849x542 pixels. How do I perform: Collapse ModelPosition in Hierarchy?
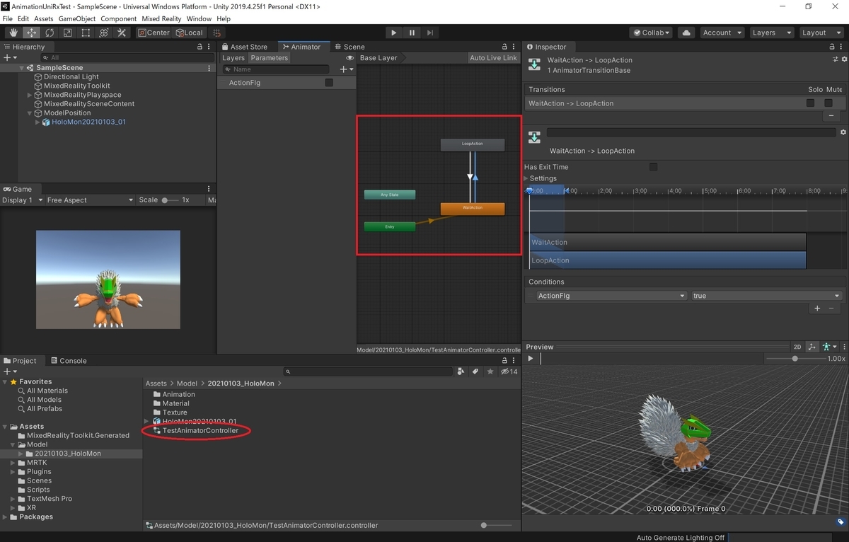[29, 113]
